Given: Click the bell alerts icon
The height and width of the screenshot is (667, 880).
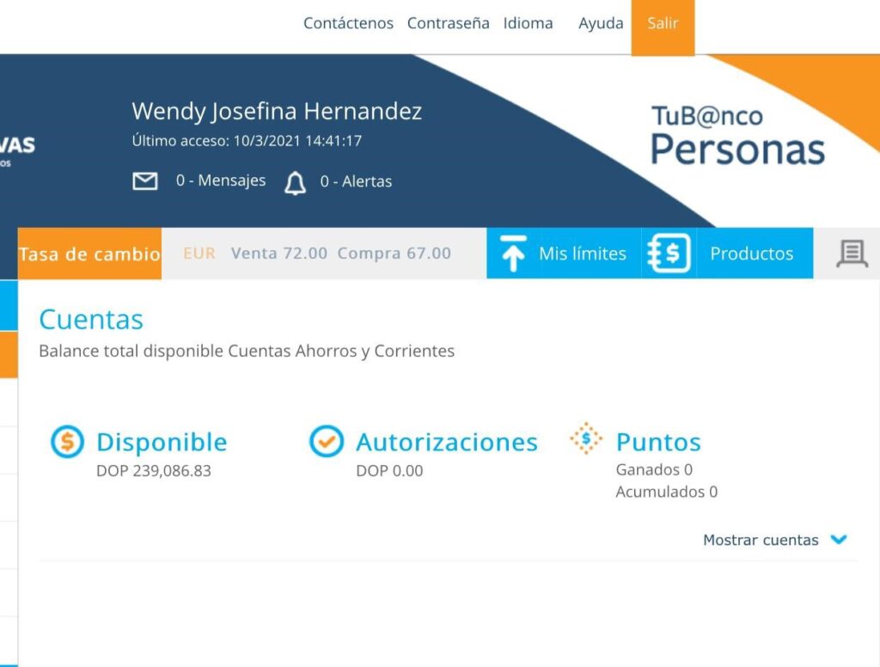Looking at the screenshot, I should (x=295, y=182).
